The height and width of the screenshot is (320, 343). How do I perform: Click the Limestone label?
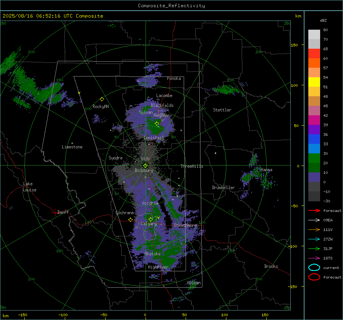(72, 147)
